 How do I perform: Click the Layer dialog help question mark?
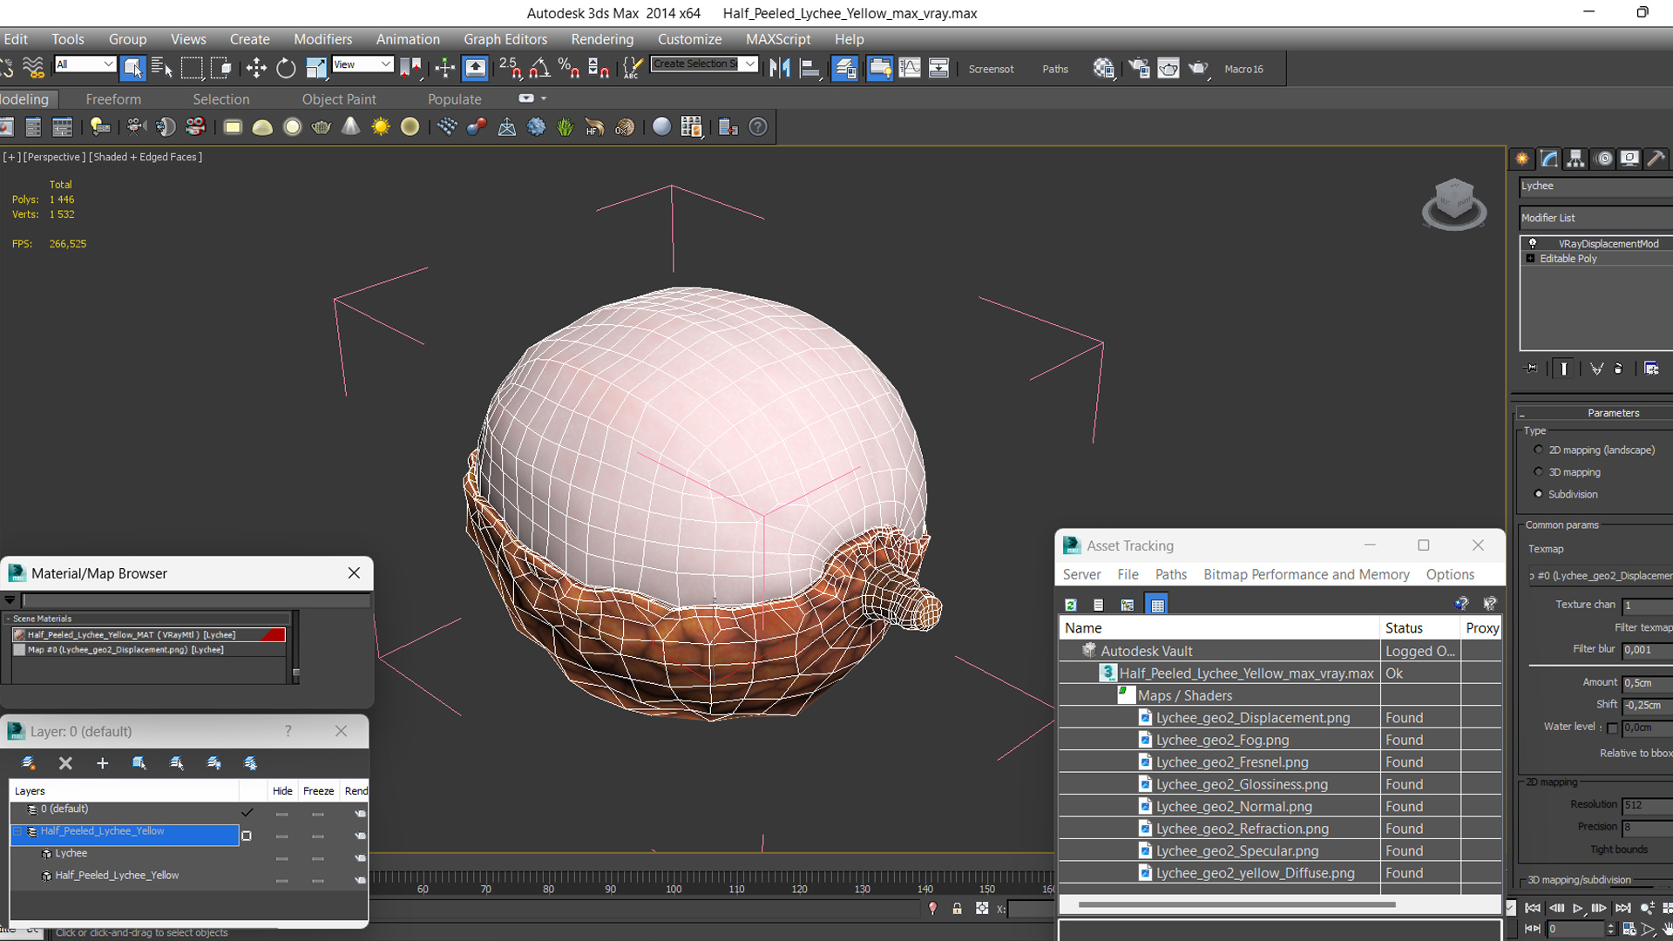[288, 731]
